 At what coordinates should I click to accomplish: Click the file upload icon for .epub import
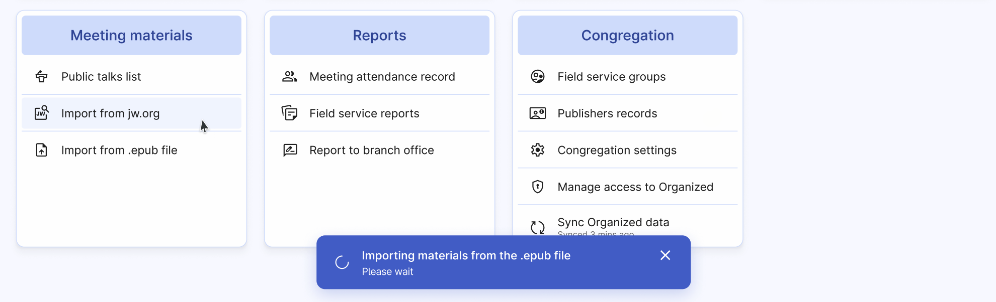41,150
